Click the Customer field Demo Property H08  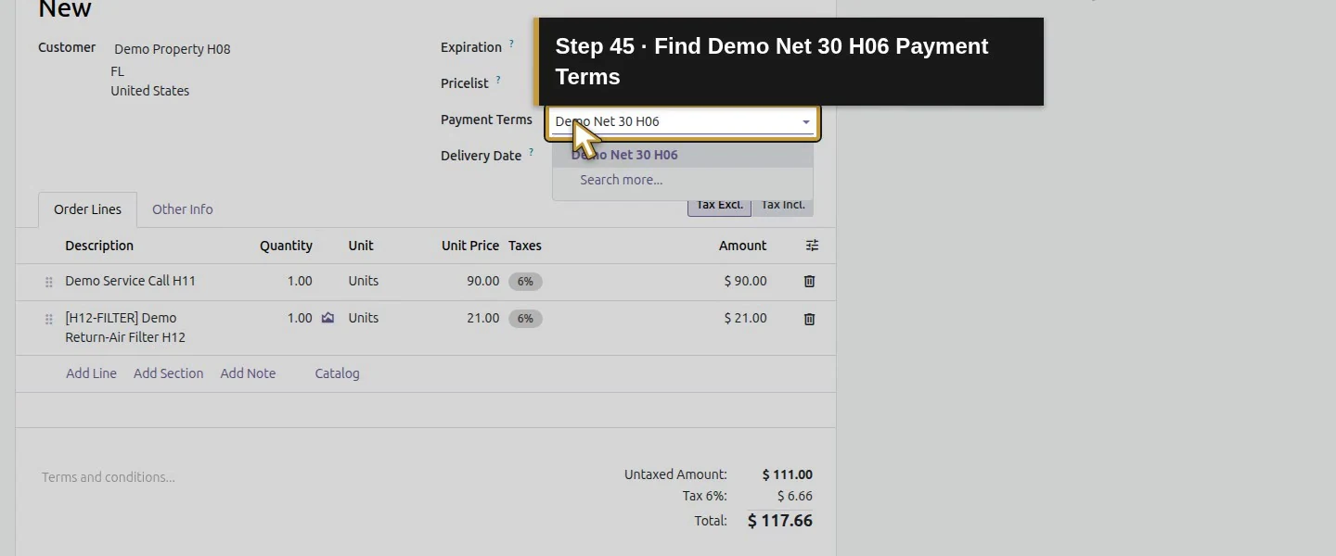coord(173,49)
